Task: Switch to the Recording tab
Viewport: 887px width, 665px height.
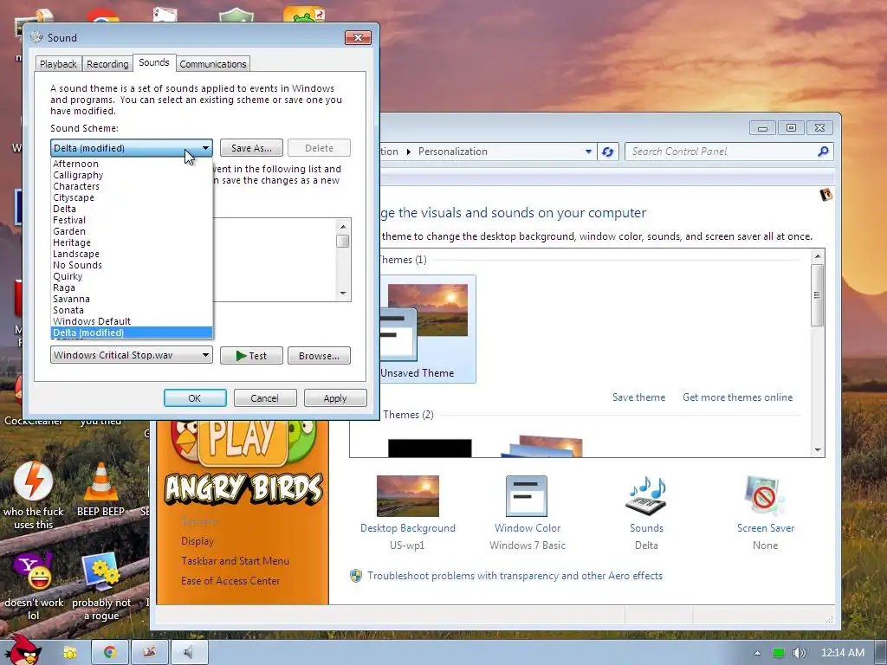Action: click(x=107, y=64)
